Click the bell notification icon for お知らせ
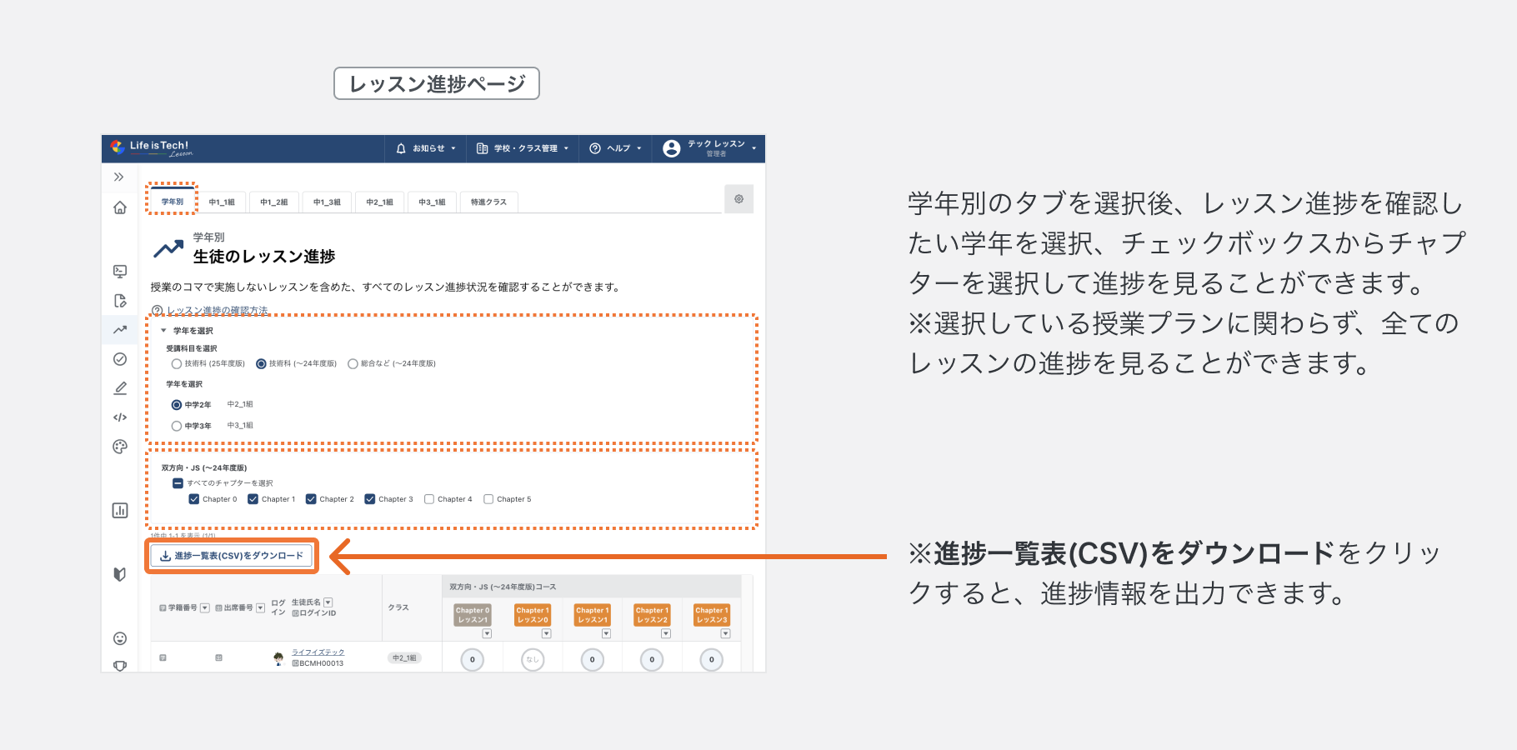Screen dimensions: 1517x750 point(401,148)
